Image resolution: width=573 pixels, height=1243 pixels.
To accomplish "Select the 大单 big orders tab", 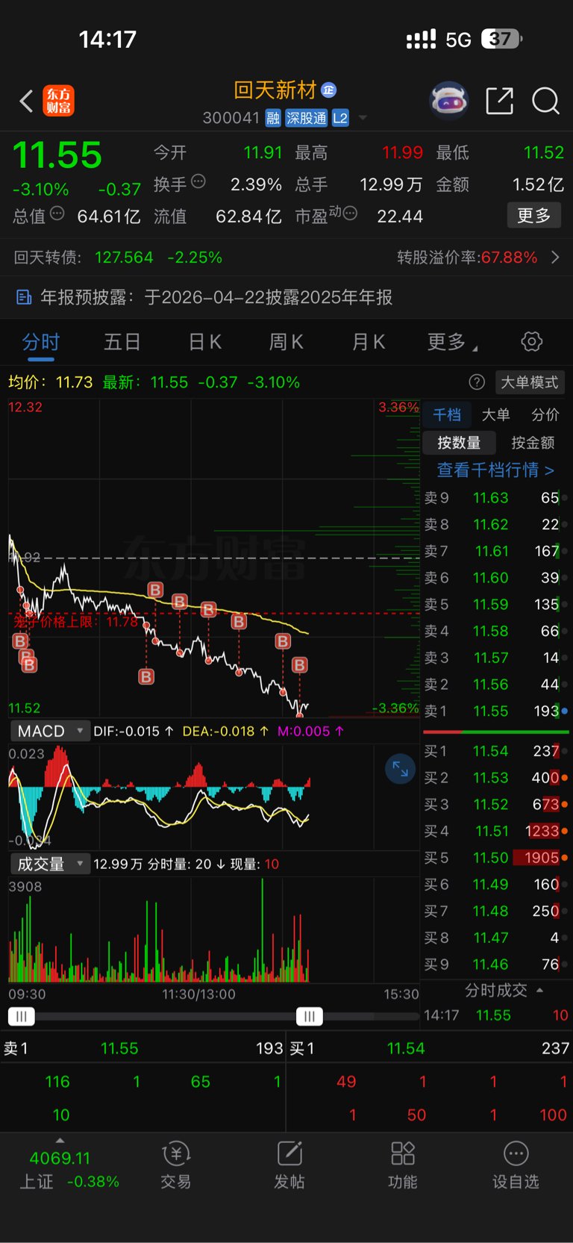I will click(495, 414).
